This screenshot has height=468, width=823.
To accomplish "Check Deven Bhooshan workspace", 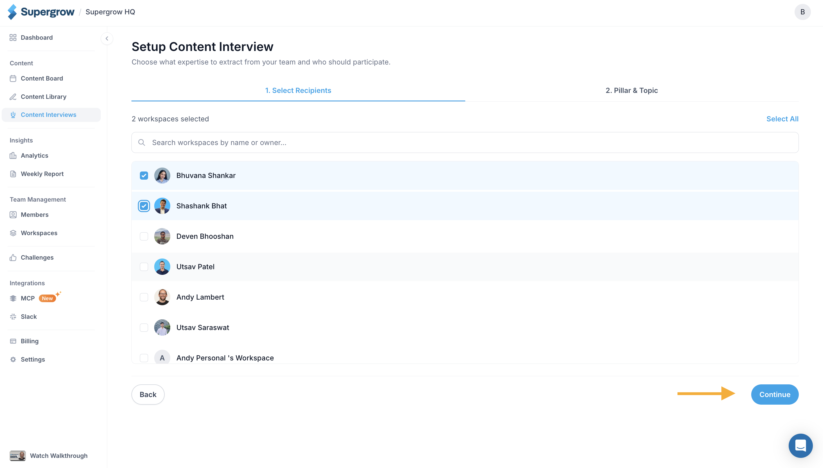I will 144,237.
